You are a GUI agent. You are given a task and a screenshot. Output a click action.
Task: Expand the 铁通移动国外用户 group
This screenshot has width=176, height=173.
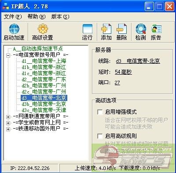pyautogui.click(x=8, y=129)
